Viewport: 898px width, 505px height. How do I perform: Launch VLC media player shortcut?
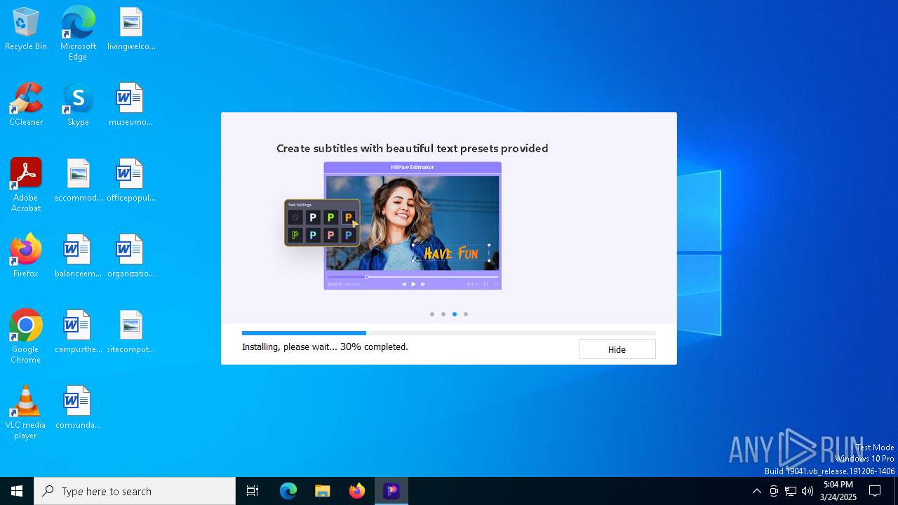point(26,412)
